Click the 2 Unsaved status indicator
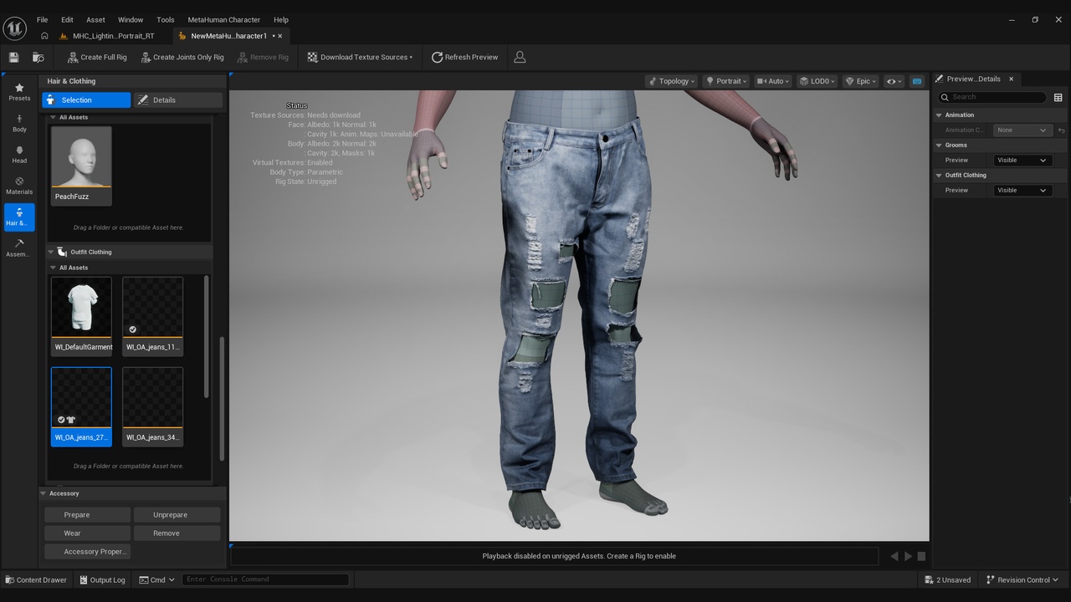The height and width of the screenshot is (602, 1071). (948, 579)
